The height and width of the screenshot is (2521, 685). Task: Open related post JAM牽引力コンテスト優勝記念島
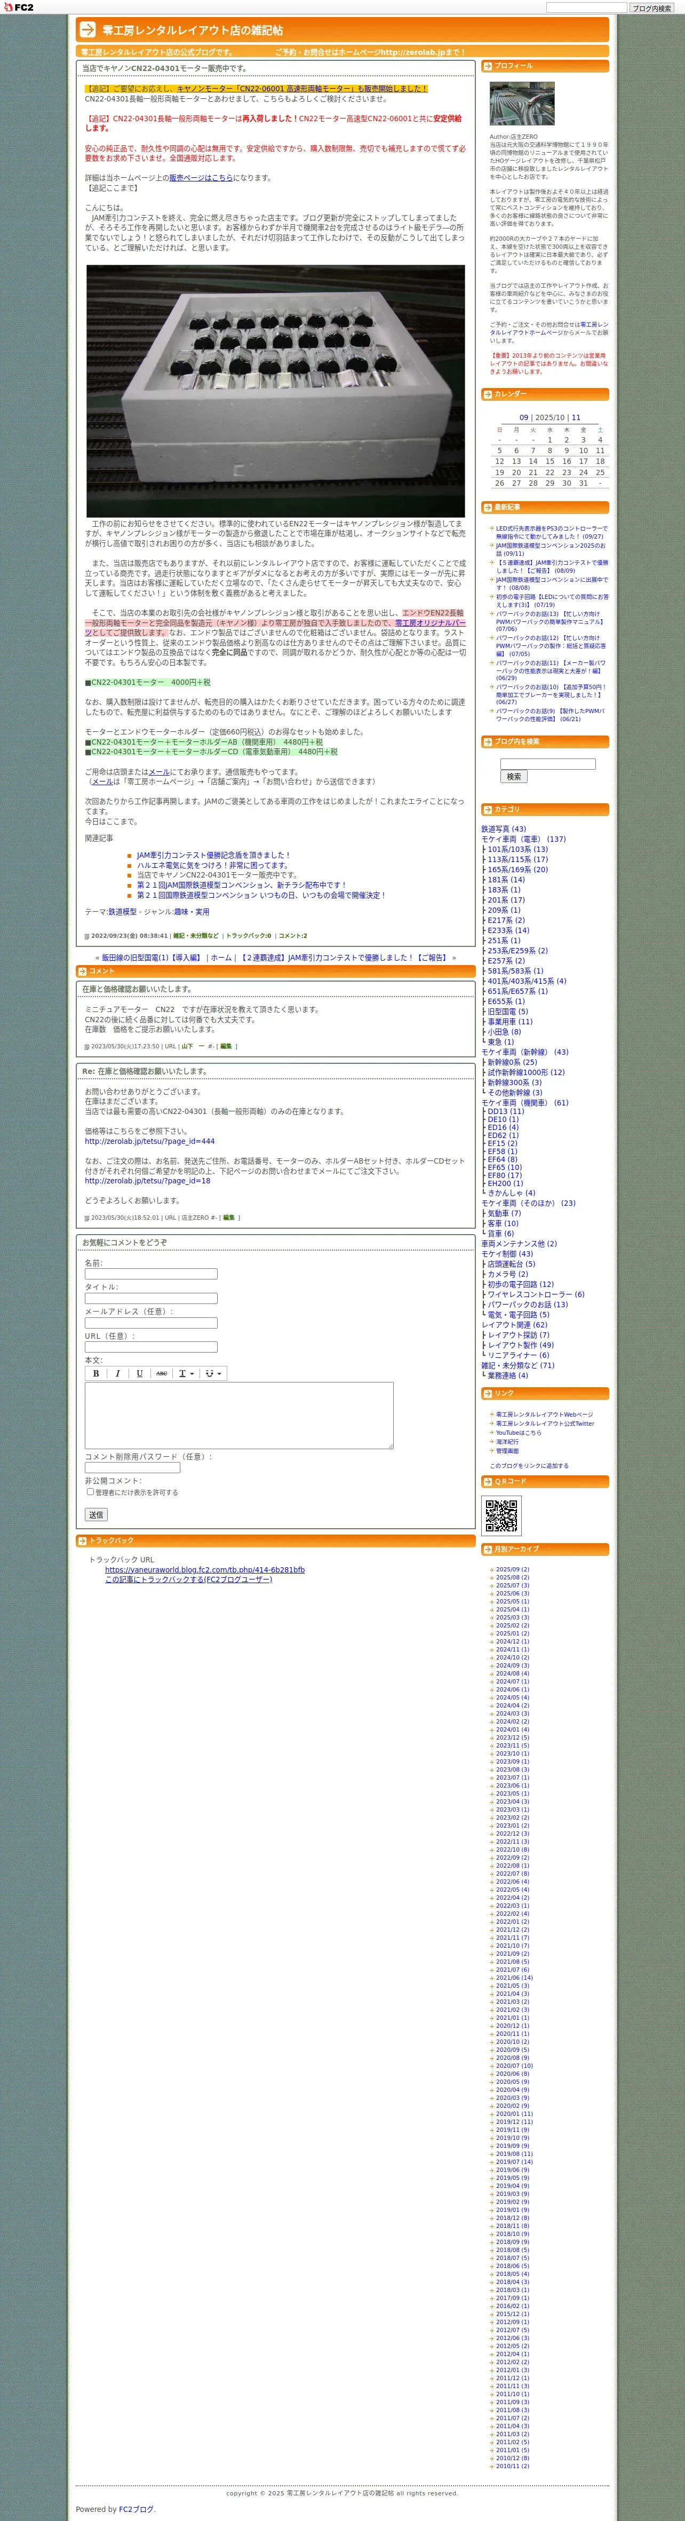click(213, 855)
